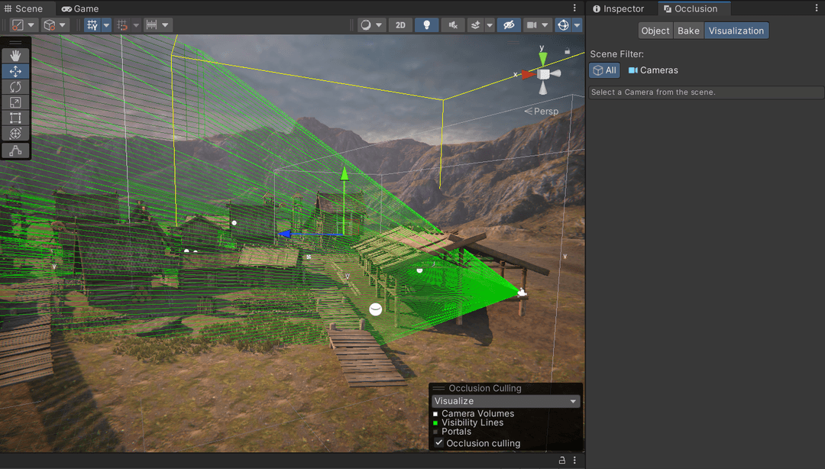
Task: Select the Rect Transform tool
Action: [x=15, y=118]
